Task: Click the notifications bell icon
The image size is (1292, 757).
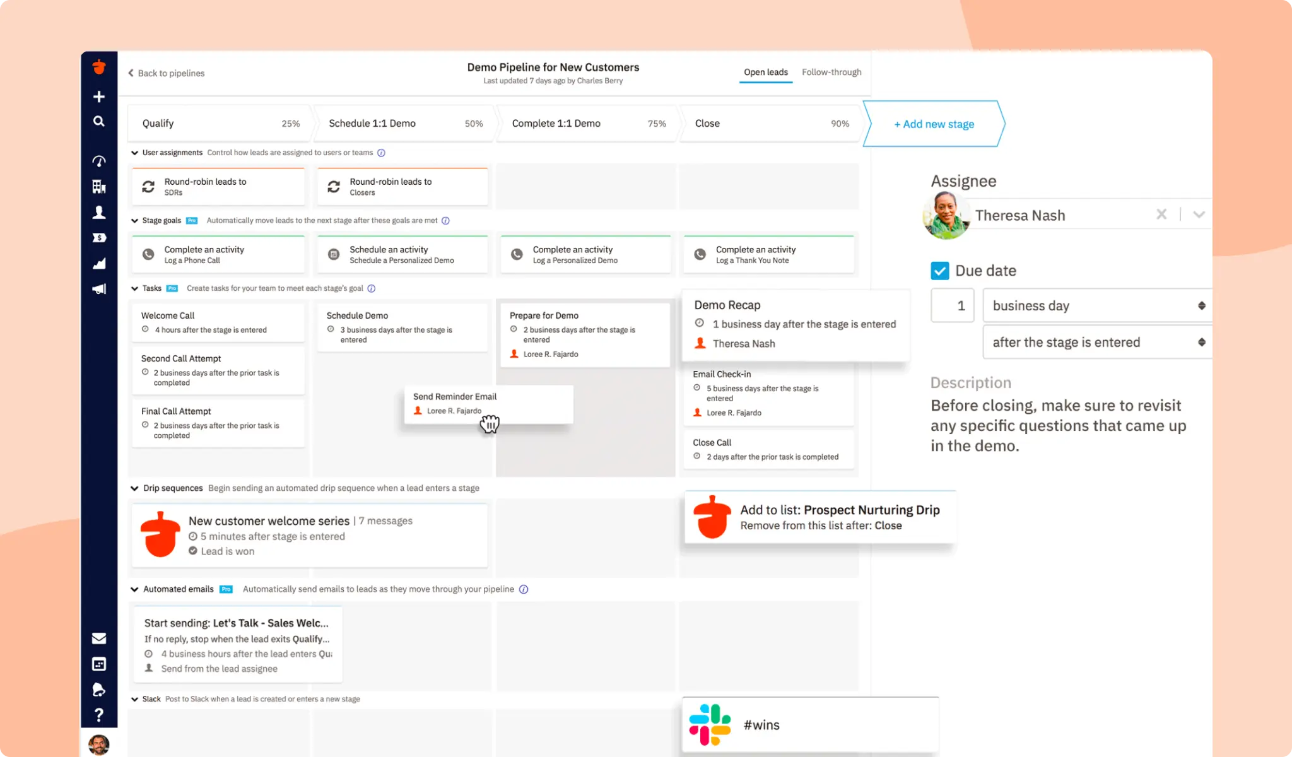Action: tap(99, 690)
